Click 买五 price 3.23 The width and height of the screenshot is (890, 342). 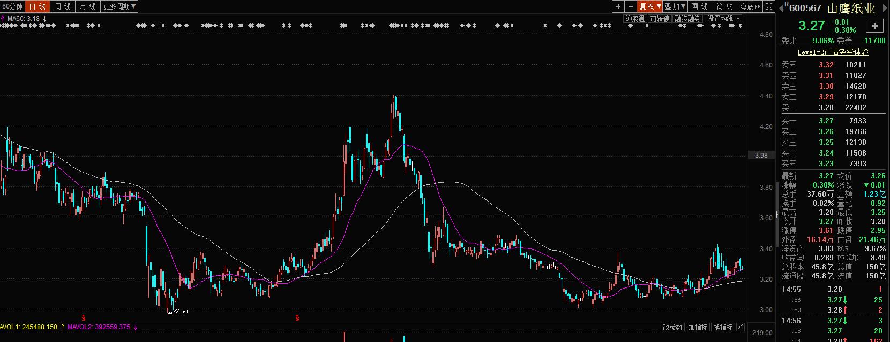tap(826, 164)
